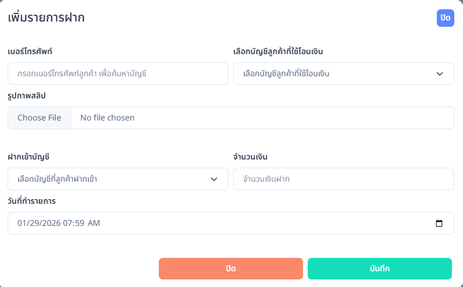Select the month segment "01" in date
Viewport: 463px width, 287px height.
click(x=23, y=224)
